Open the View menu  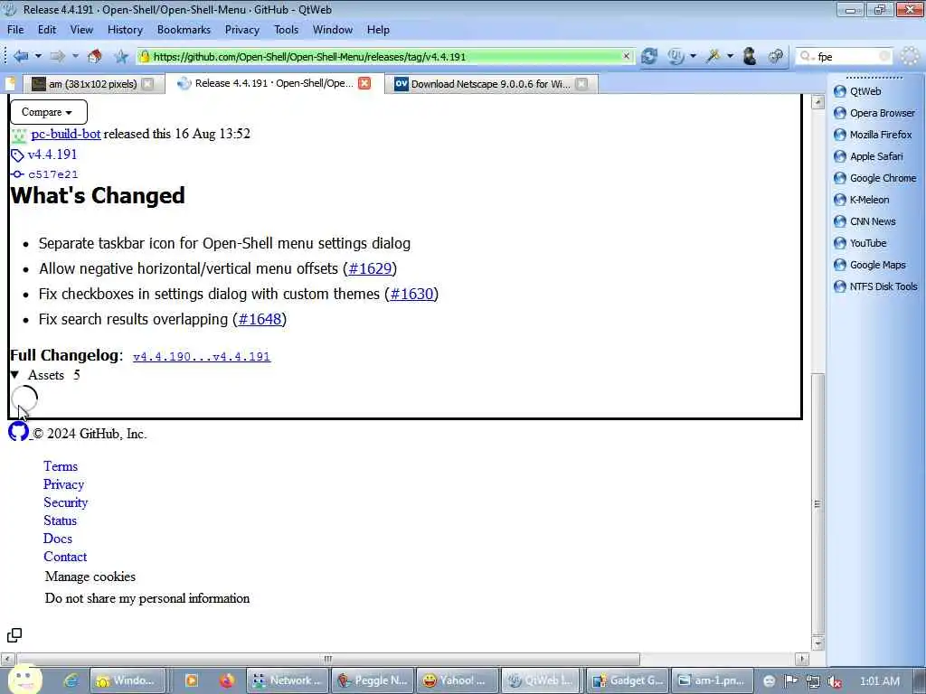point(81,30)
